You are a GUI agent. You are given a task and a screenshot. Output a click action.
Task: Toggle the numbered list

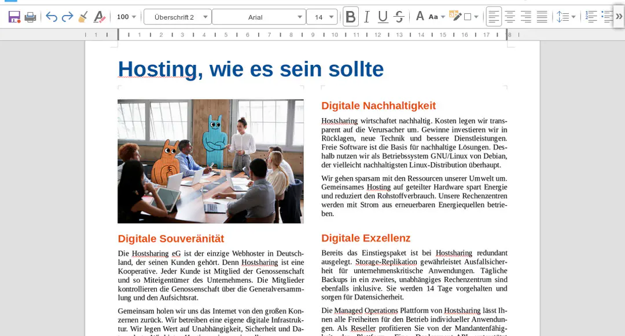coord(591,17)
